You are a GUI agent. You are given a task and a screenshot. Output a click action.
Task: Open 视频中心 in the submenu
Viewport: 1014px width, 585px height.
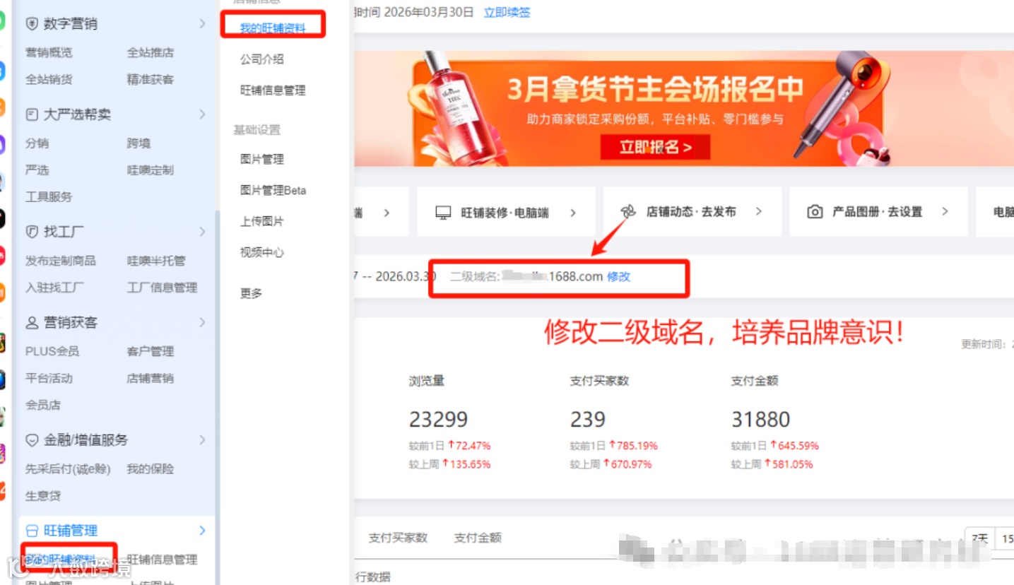coord(262,252)
